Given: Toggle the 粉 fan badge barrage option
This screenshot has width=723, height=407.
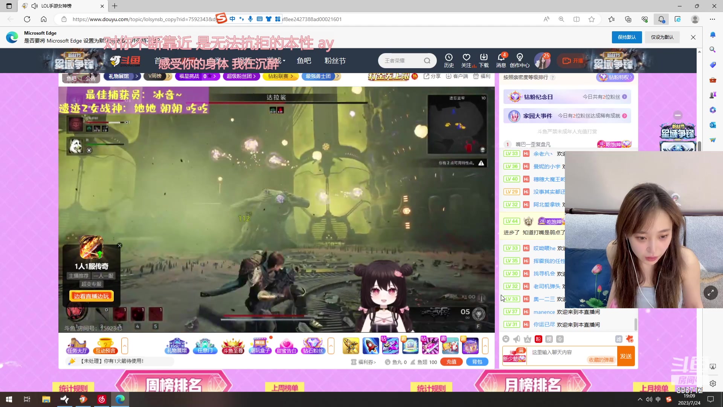Looking at the screenshot, I should pyautogui.click(x=538, y=339).
